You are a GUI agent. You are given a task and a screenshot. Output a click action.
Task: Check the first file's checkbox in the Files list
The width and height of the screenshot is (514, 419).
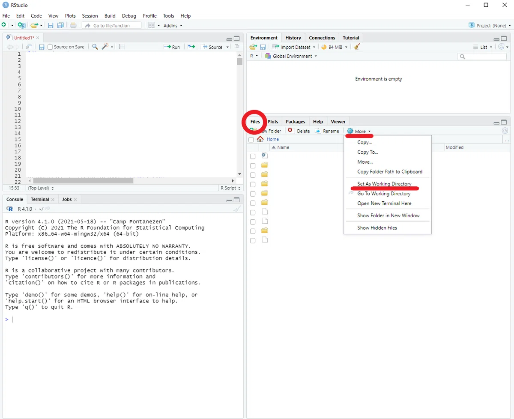253,156
